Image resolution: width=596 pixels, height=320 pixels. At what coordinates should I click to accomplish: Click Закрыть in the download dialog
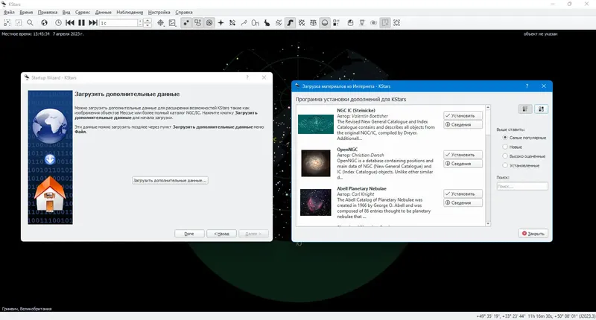click(x=533, y=234)
